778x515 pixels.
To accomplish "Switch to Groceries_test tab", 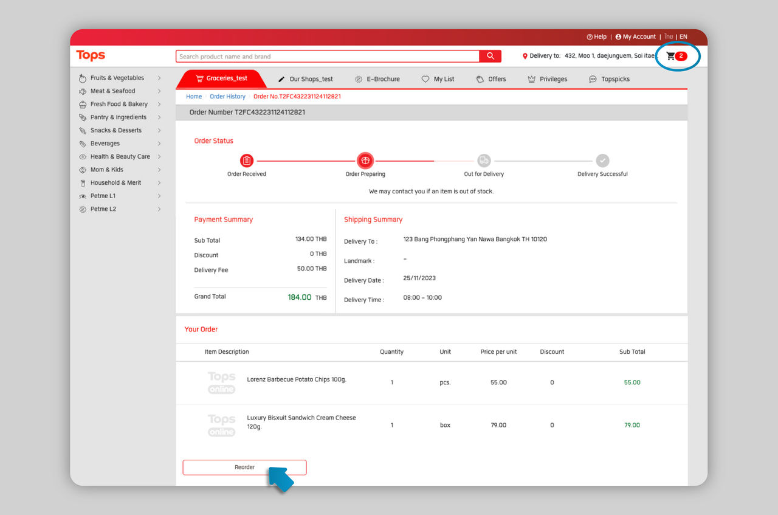I will tap(221, 79).
